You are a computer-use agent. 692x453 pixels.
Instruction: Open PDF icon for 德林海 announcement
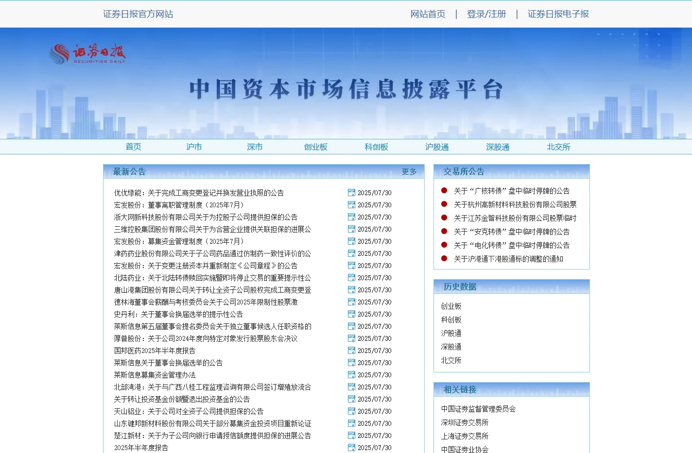[x=351, y=302]
